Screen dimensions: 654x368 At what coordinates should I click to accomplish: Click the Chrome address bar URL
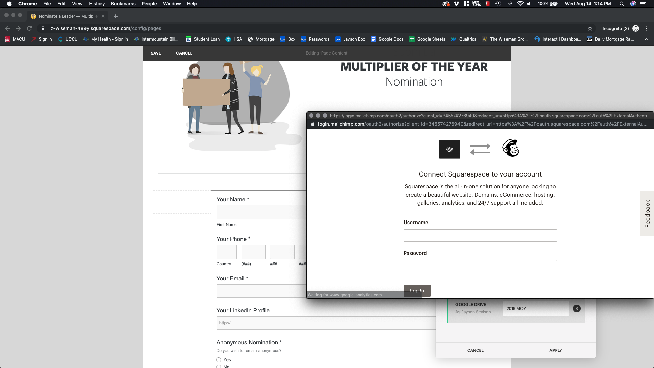point(105,28)
